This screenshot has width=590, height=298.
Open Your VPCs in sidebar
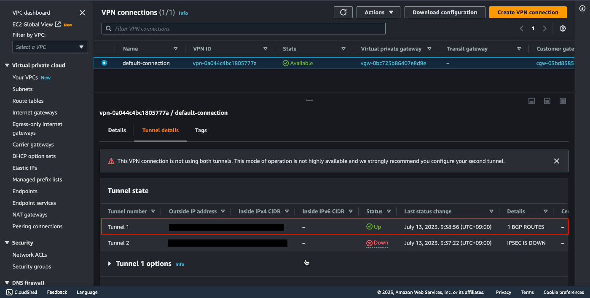click(25, 77)
